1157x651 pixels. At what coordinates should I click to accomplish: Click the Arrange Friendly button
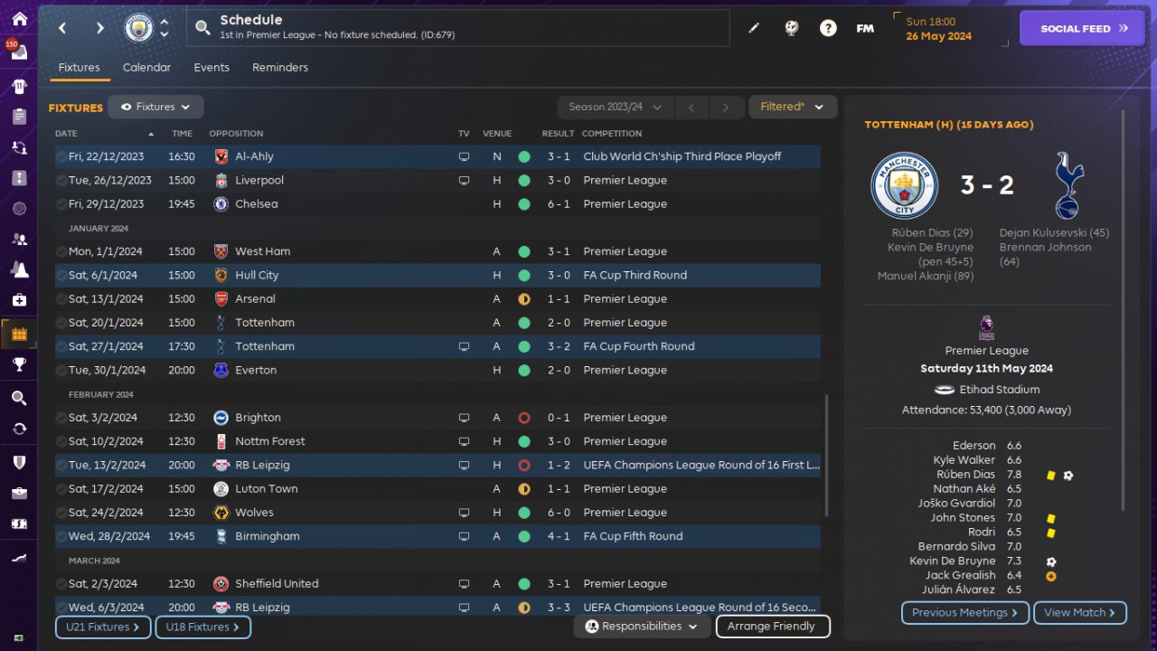(x=772, y=627)
